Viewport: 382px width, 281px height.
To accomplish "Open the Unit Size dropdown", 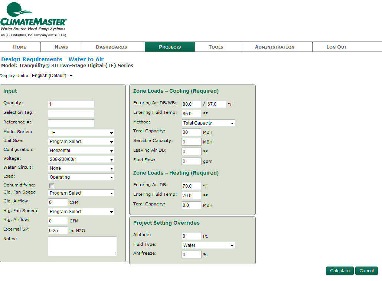I will point(81,142).
